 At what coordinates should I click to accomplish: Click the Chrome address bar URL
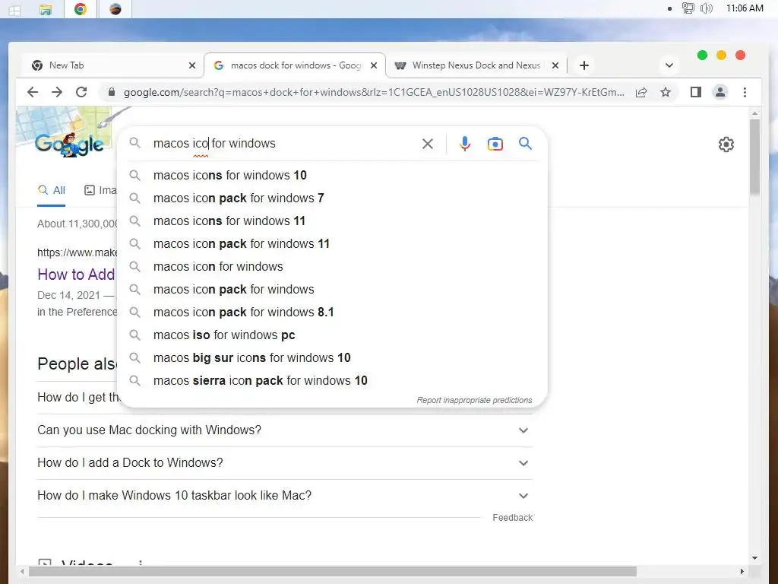[374, 92]
